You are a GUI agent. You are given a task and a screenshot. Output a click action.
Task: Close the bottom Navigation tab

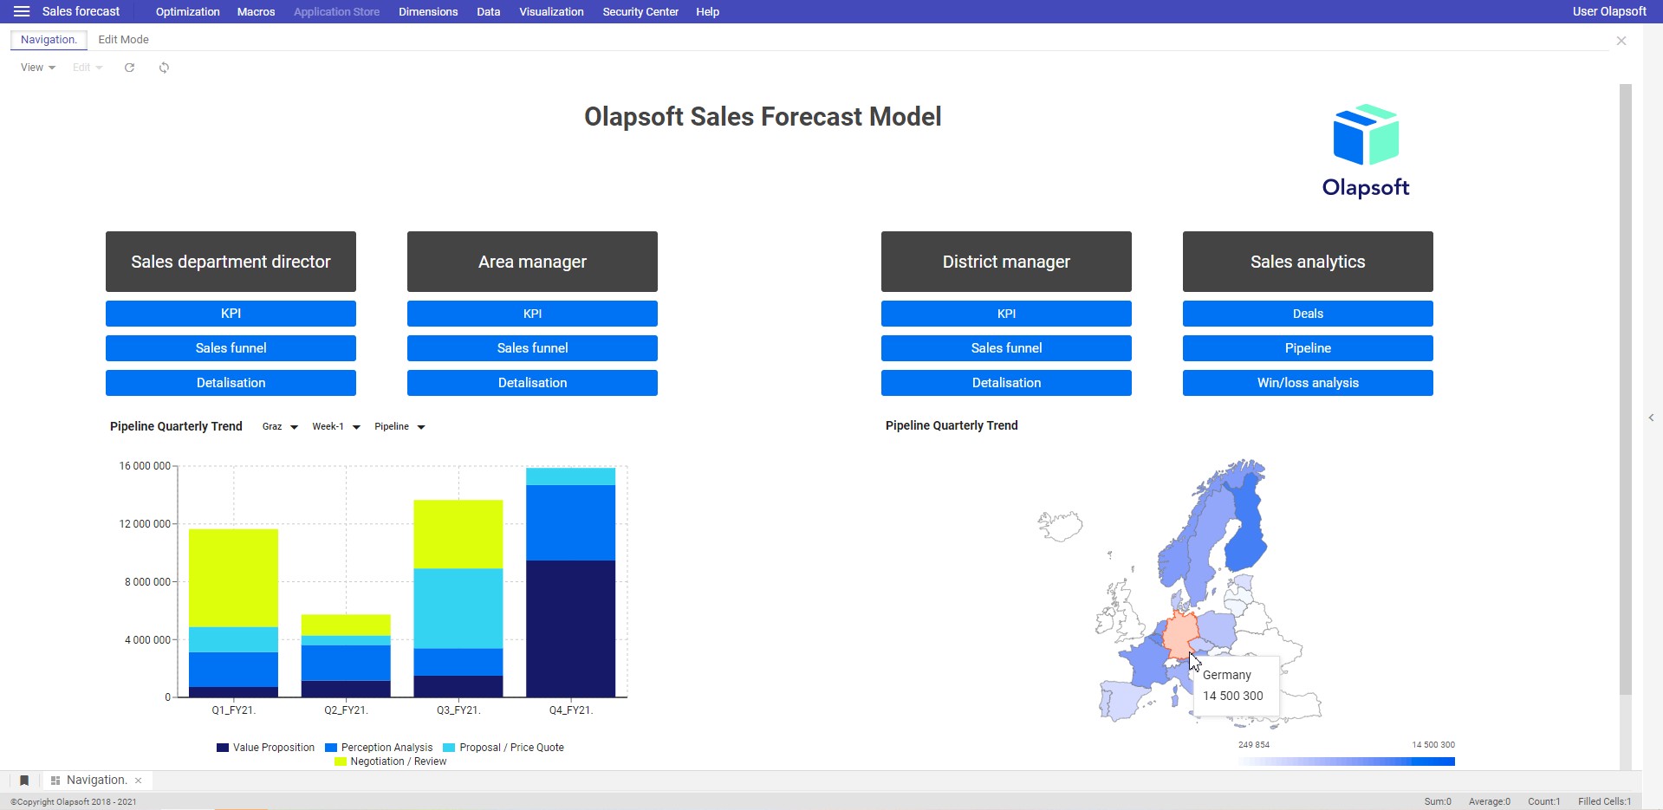(x=138, y=781)
